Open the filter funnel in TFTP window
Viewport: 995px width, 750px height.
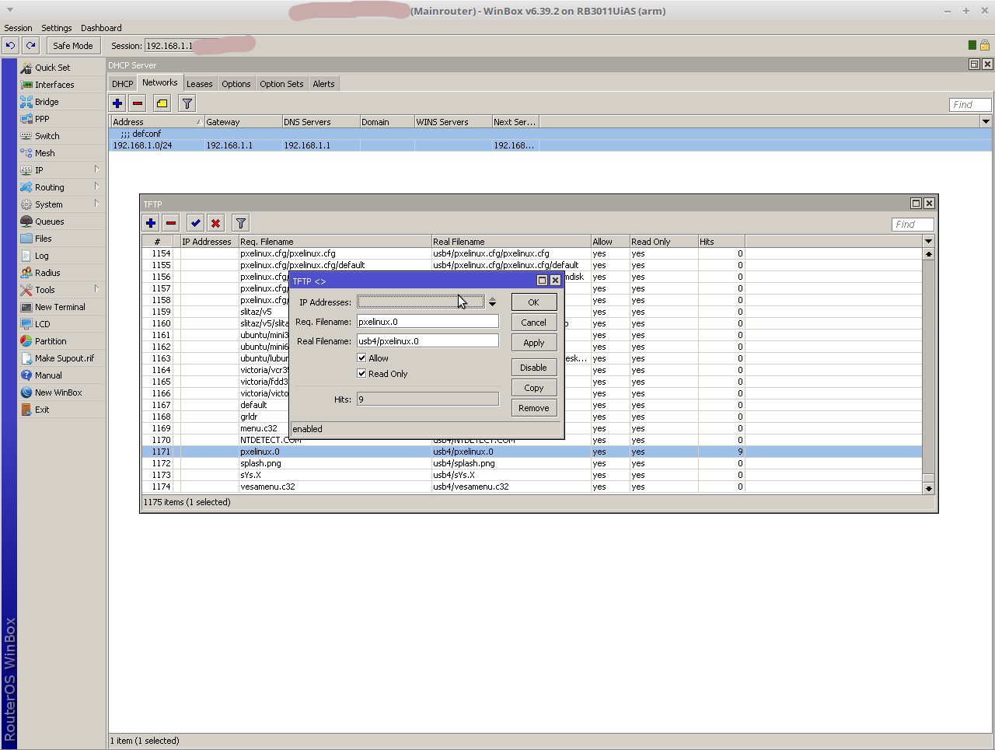point(241,223)
